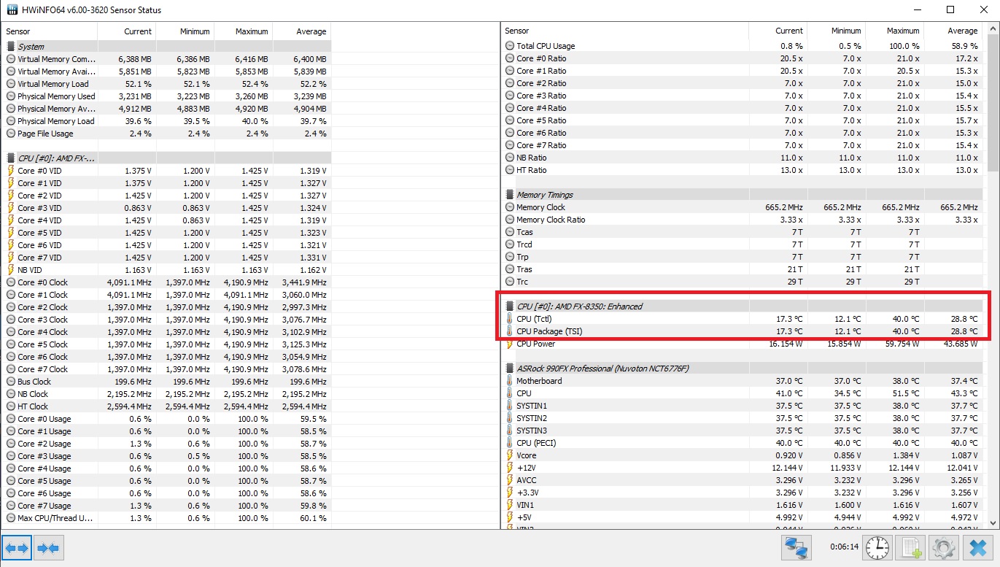Select the Core #3 VID row label
Screen dimensions: 1000x567
click(39, 208)
